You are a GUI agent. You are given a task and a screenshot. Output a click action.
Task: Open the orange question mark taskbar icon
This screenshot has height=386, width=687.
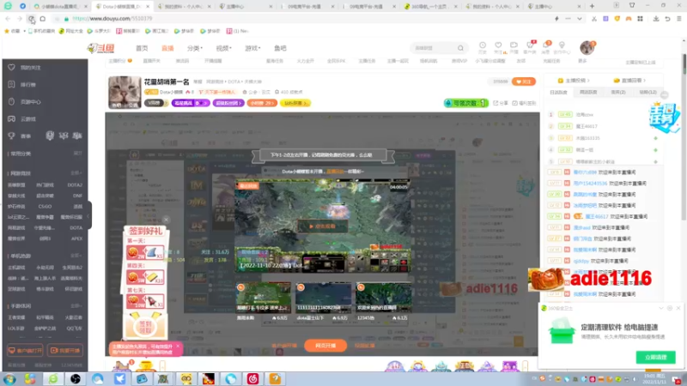pos(275,379)
